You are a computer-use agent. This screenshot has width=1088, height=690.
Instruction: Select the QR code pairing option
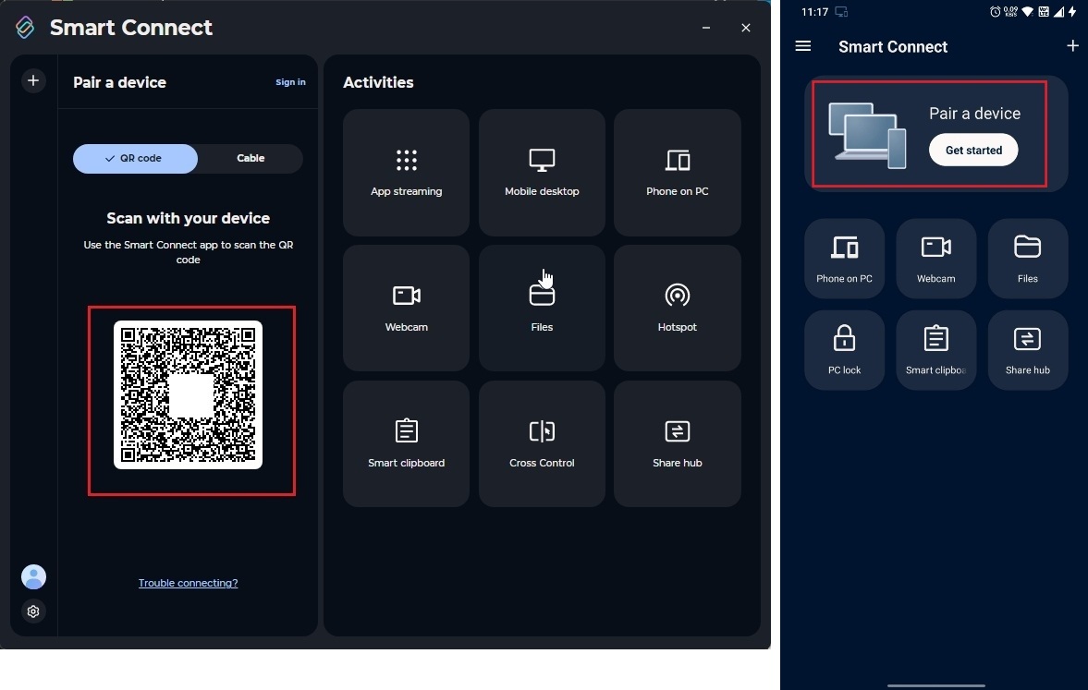tap(136, 159)
